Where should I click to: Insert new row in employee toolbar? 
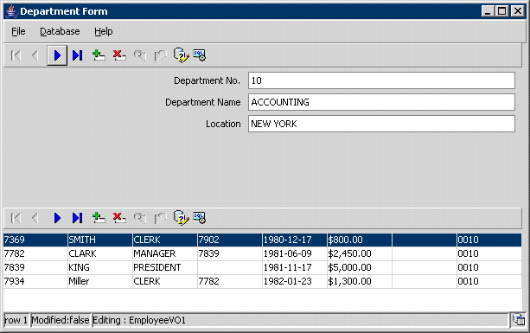coord(99,218)
